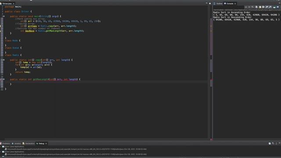This screenshot has width=281, height=158.
Task: Click the underlined arrCopy variable
Action: 32,26
